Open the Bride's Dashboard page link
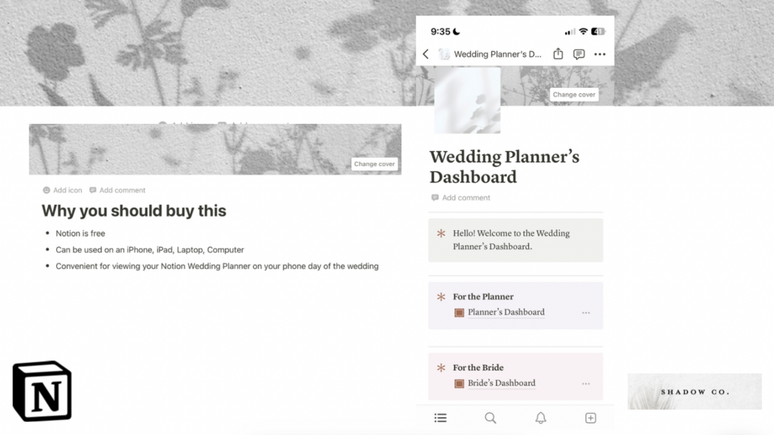Image resolution: width=774 pixels, height=435 pixels. click(x=501, y=383)
